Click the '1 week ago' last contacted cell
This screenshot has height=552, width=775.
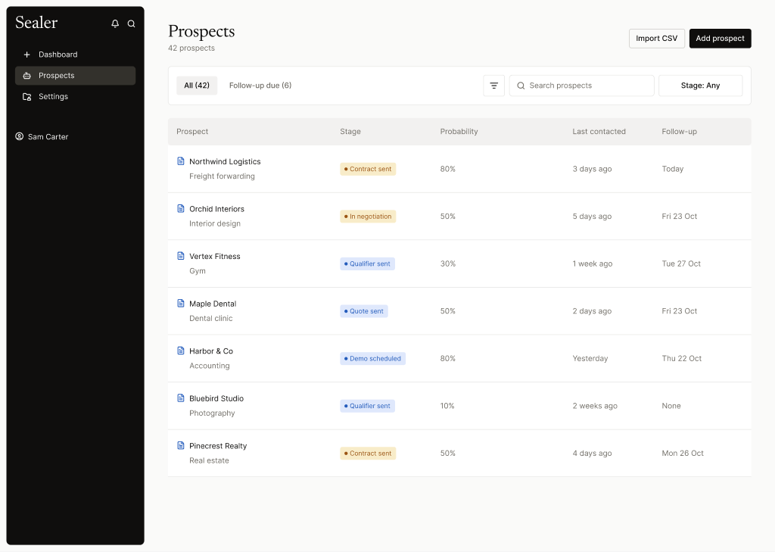593,264
